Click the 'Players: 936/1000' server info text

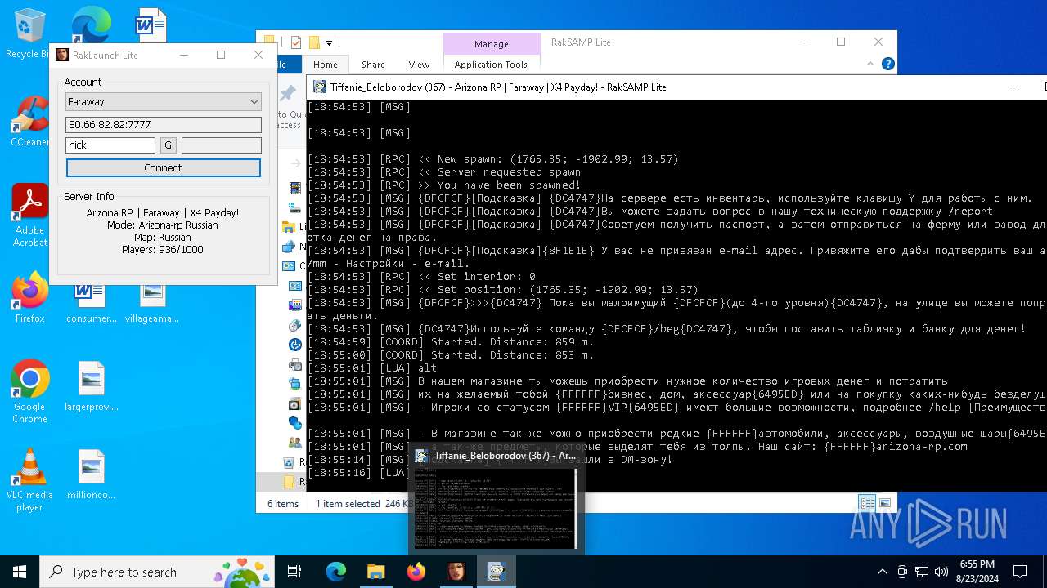click(x=163, y=250)
